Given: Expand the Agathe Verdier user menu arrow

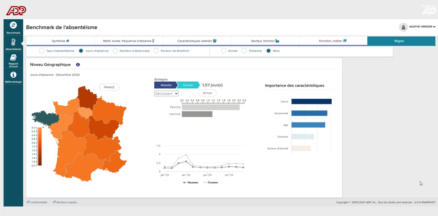Looking at the screenshot, I should point(434,27).
